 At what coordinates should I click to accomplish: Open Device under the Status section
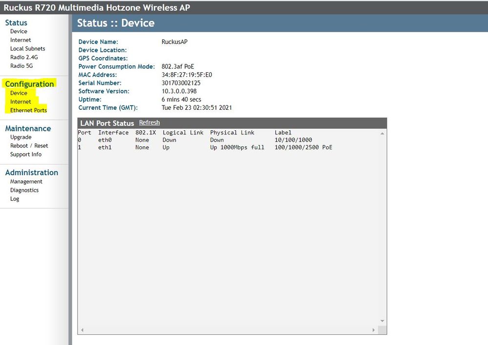(x=19, y=31)
